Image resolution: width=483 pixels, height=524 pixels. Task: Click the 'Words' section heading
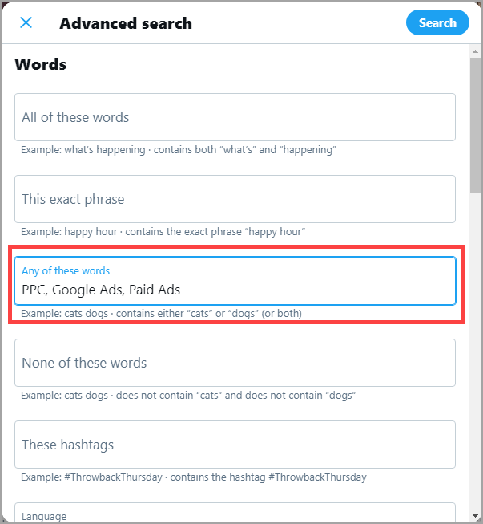pyautogui.click(x=40, y=64)
